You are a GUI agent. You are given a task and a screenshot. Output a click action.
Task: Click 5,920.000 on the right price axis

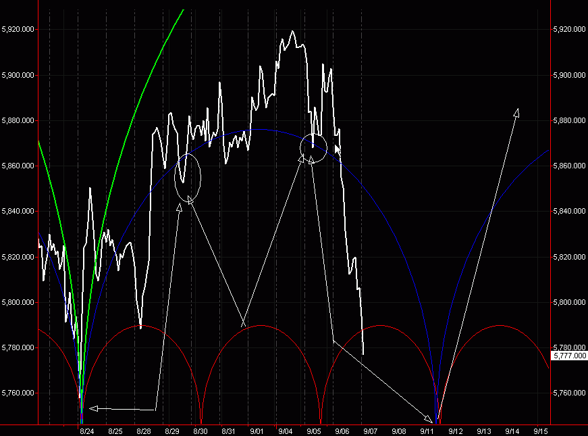click(x=569, y=29)
